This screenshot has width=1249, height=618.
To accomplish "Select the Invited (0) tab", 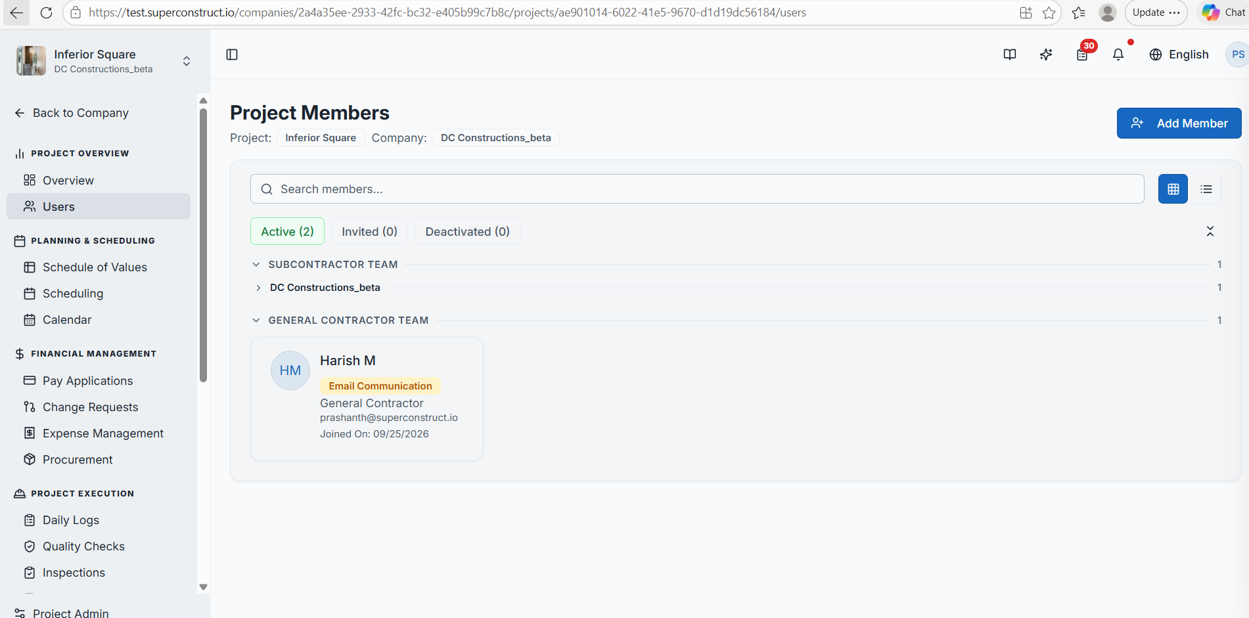I will 369,231.
